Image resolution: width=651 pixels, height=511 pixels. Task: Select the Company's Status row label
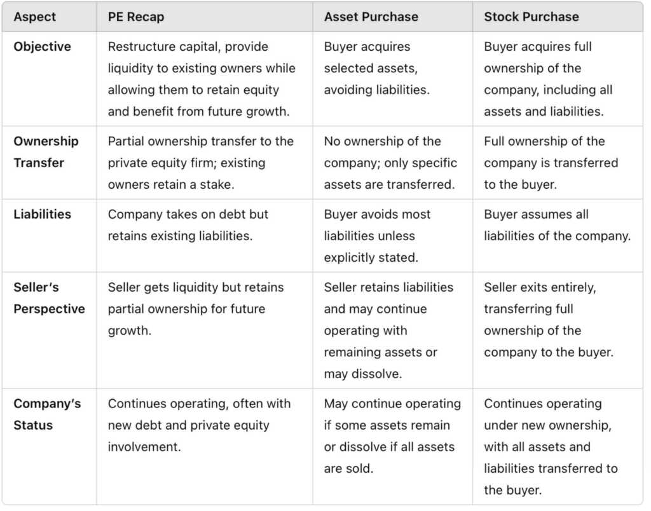click(47, 414)
